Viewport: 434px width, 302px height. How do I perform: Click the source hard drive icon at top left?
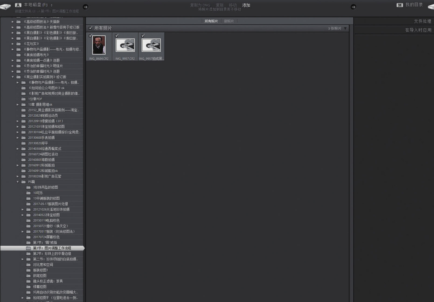[x=5, y=6]
